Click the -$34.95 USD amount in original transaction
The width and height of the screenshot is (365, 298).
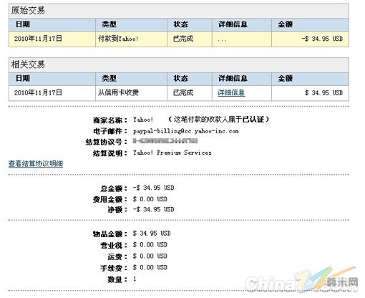[322, 39]
